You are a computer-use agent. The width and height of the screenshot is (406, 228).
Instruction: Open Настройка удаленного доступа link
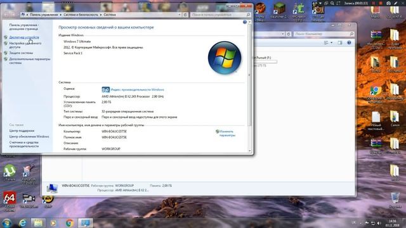25,45
